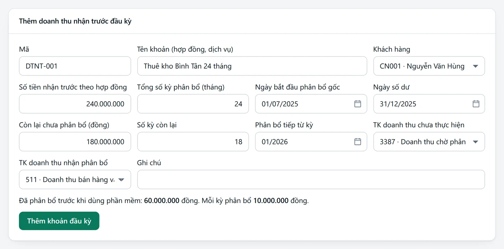Click the Ngày bắt đầu phân bổ gốc label
The image size is (504, 249).
pyautogui.click(x=298, y=87)
